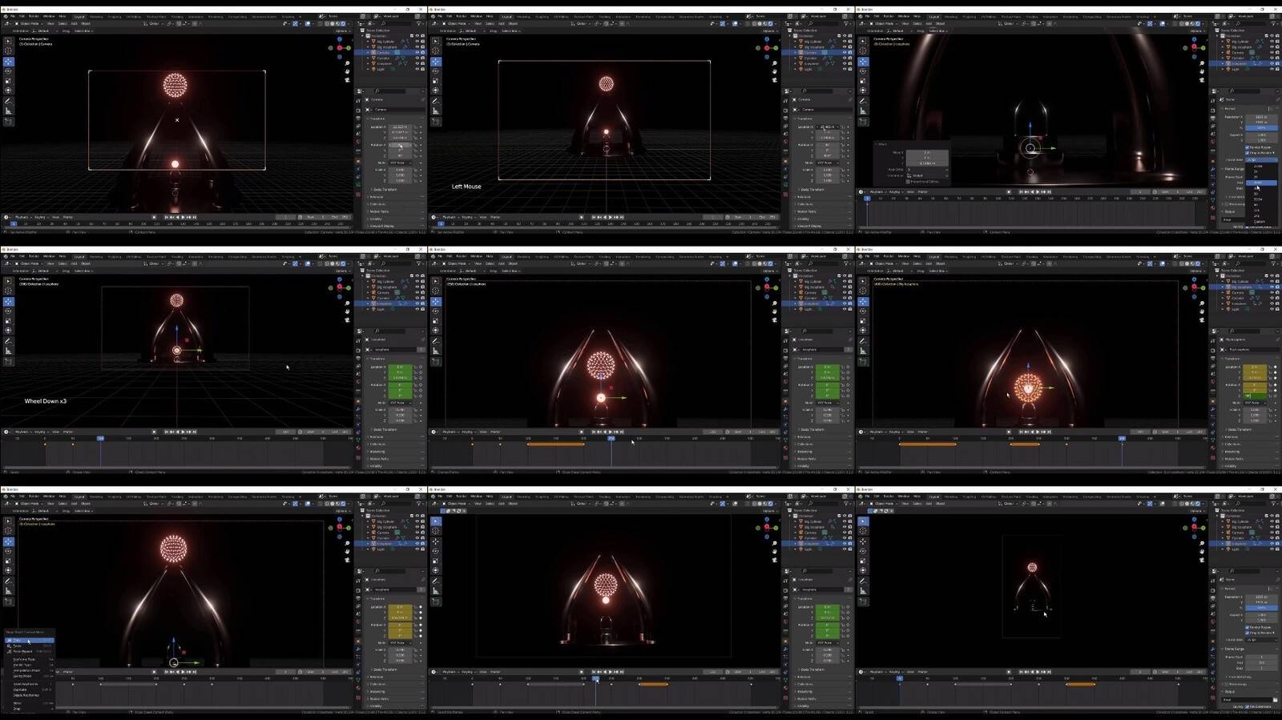The image size is (1282, 720).
Task: Open the Render menu in top-middle window
Action: pos(462,16)
